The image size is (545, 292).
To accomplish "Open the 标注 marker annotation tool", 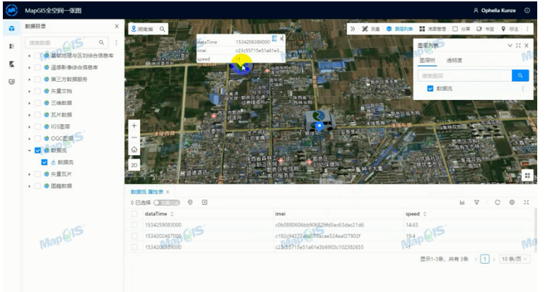I will pos(510,29).
